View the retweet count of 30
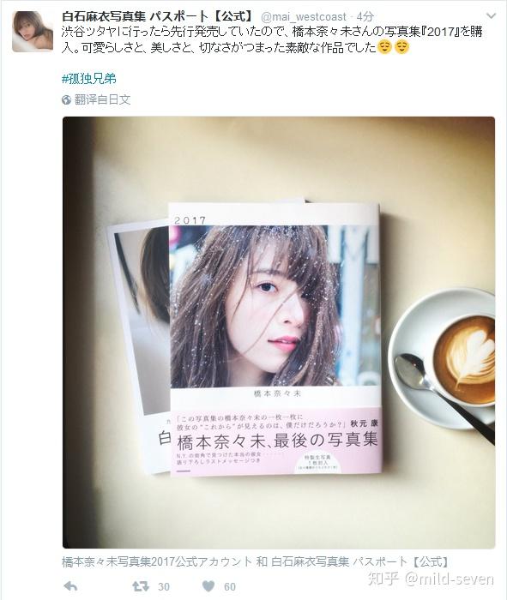This screenshot has width=507, height=600. coord(164,587)
